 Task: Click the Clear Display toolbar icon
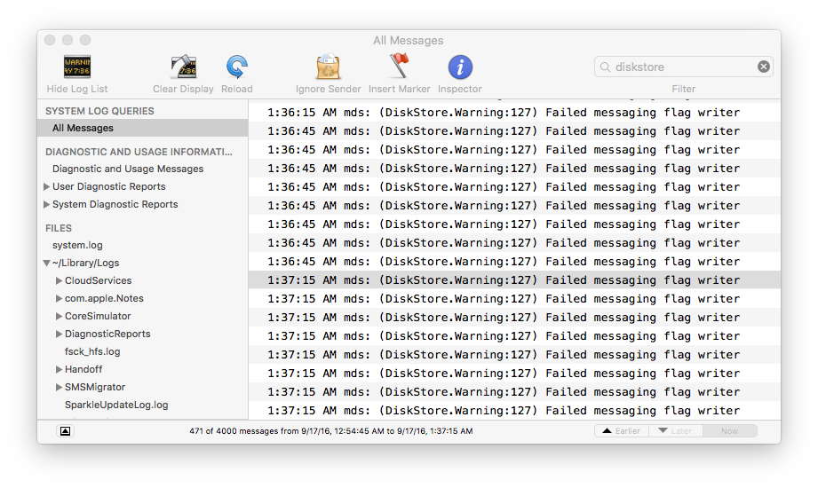[183, 67]
